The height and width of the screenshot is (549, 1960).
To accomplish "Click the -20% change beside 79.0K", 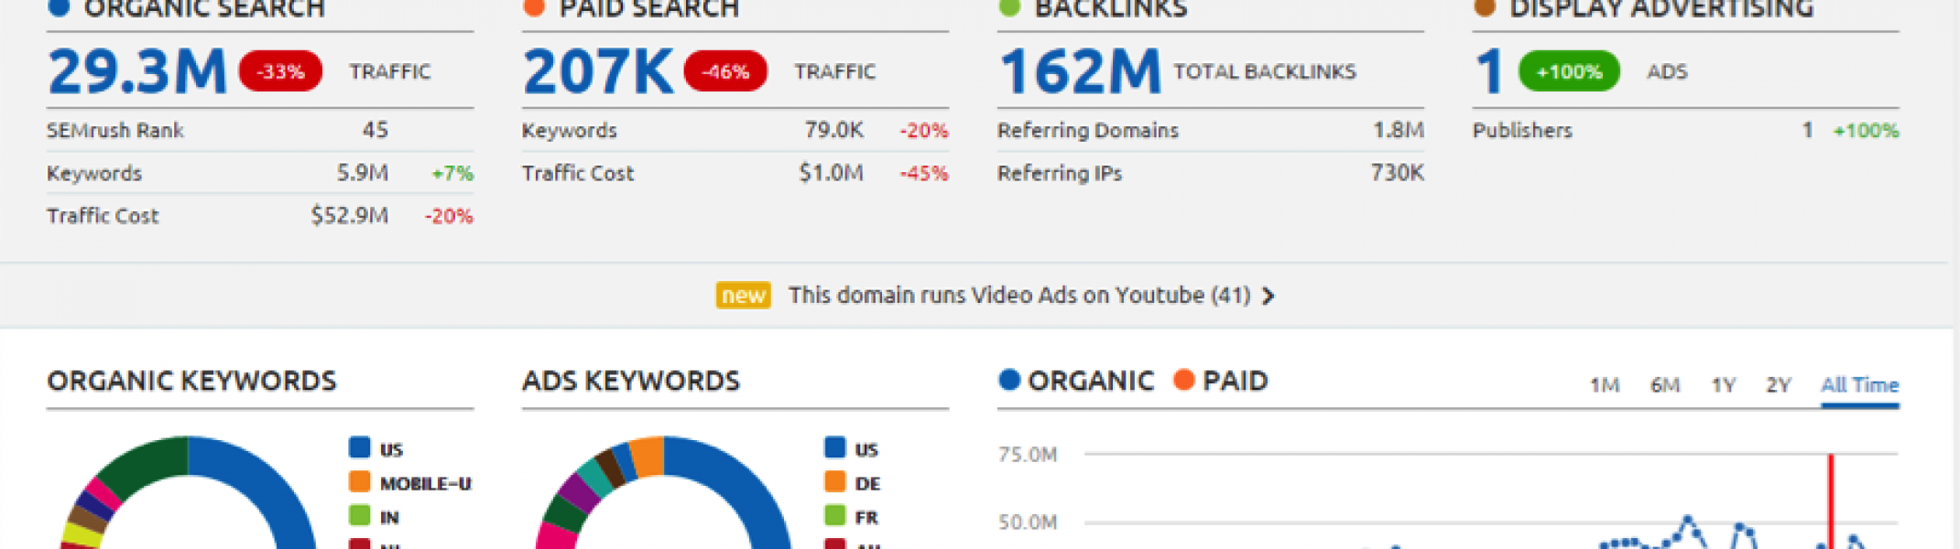I will pos(924,130).
